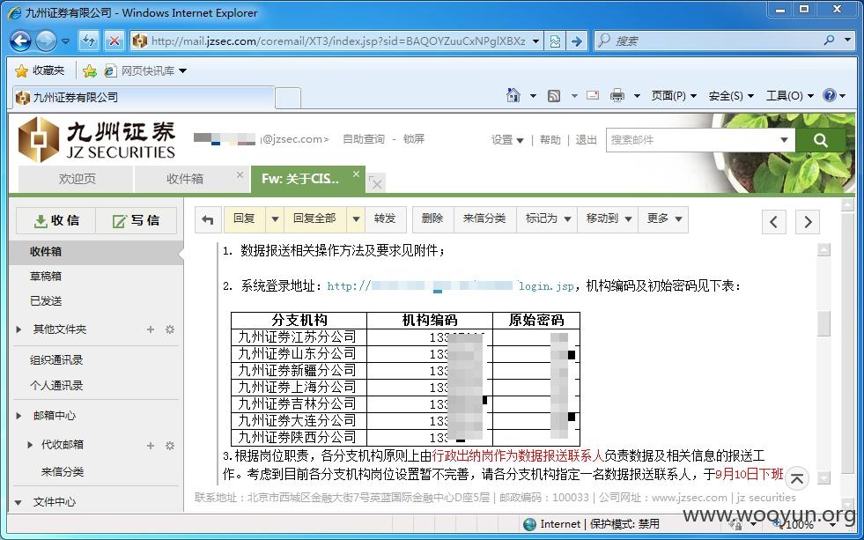Click the RSS feeds icon
Image resolution: width=864 pixels, height=540 pixels.
(x=554, y=96)
